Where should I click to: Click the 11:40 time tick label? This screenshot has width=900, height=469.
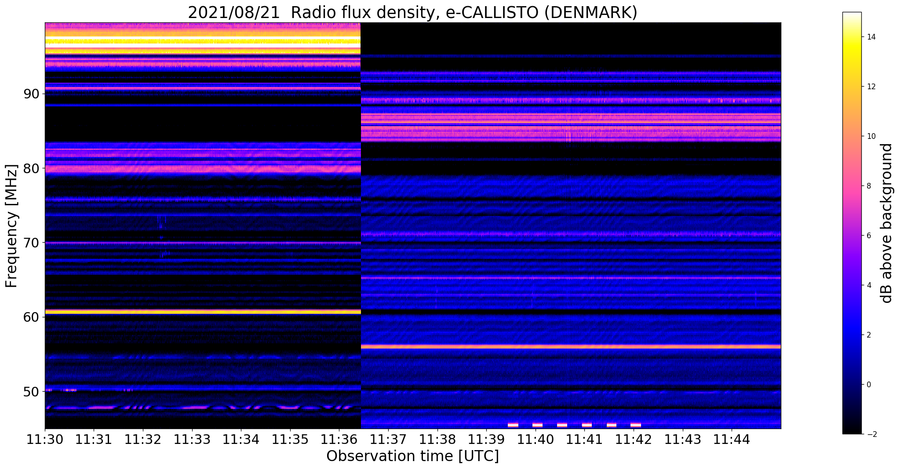coord(536,440)
